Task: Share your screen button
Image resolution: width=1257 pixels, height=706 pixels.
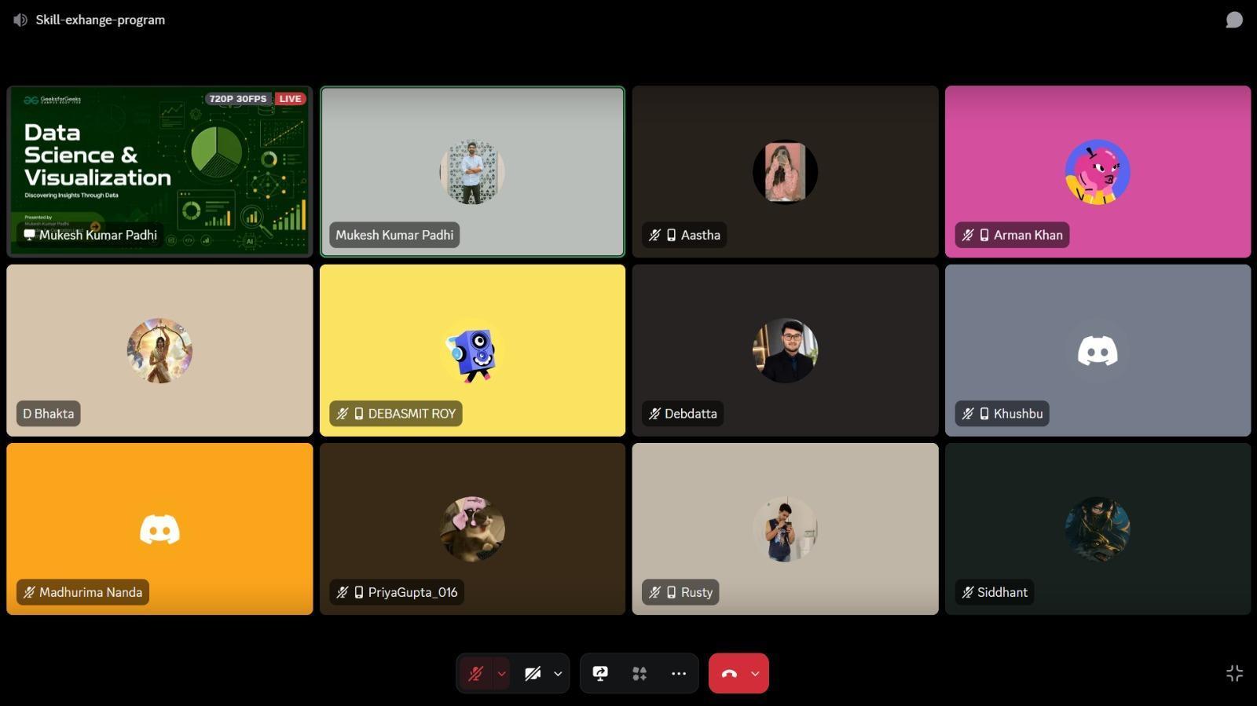Action: coord(600,673)
